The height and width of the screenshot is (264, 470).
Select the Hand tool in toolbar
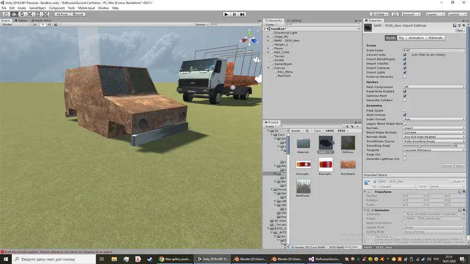(x=6, y=15)
